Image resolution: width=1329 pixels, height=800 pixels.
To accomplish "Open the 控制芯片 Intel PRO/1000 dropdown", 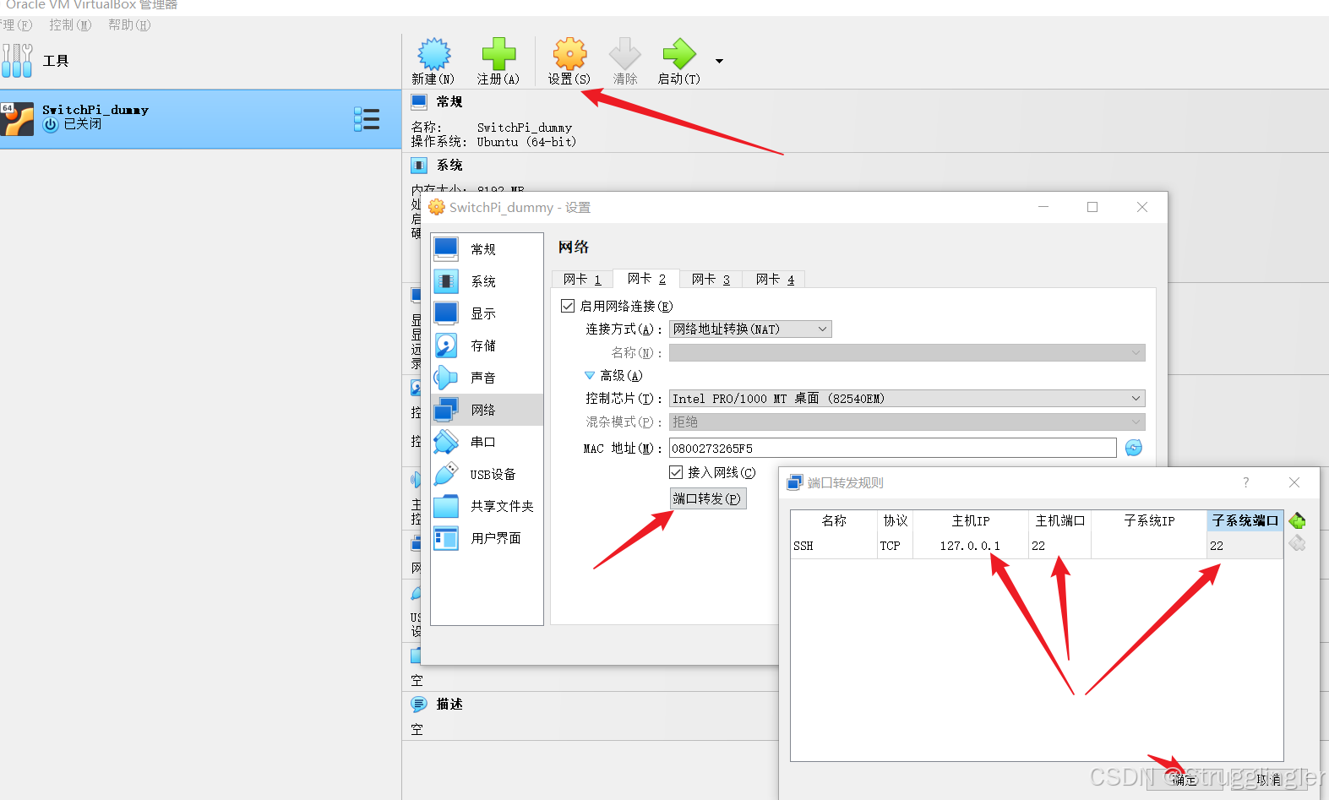I will pos(907,398).
